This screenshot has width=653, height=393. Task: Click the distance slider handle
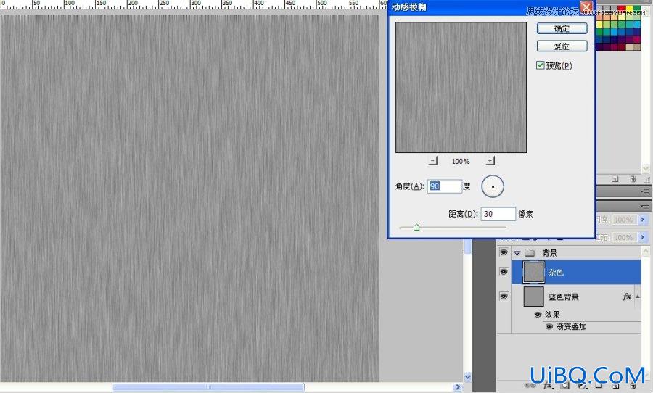[416, 227]
